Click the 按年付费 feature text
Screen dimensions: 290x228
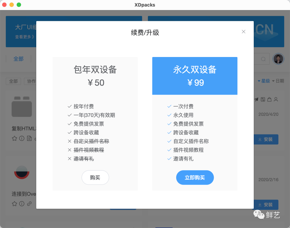pos(84,106)
